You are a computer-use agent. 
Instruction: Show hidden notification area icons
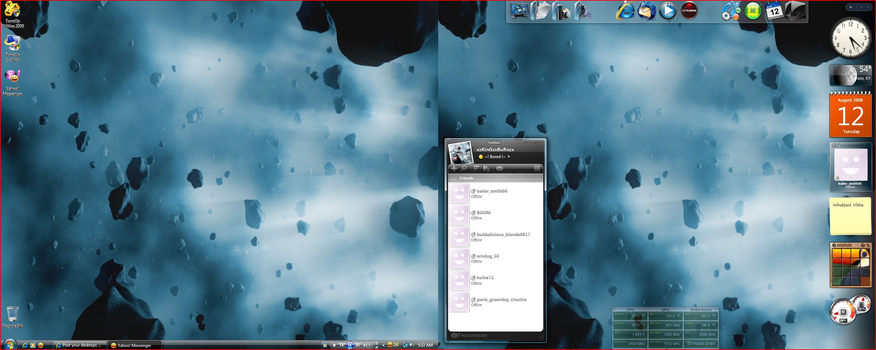[383, 345]
